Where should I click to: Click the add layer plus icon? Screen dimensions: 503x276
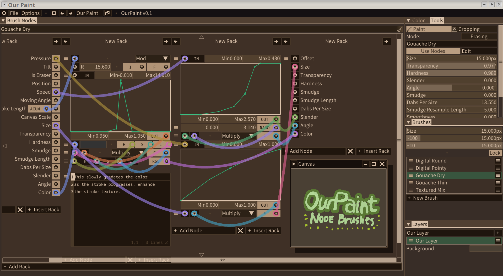[498, 233]
